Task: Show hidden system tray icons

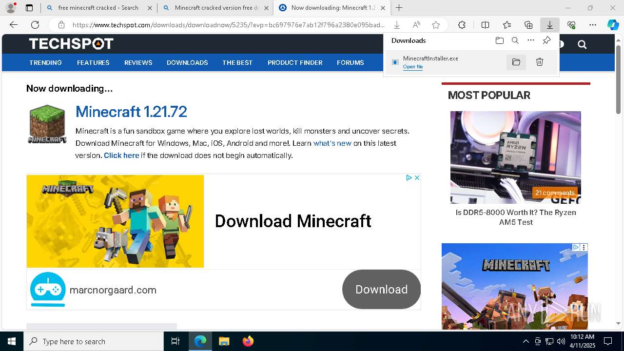Action: 526,341
